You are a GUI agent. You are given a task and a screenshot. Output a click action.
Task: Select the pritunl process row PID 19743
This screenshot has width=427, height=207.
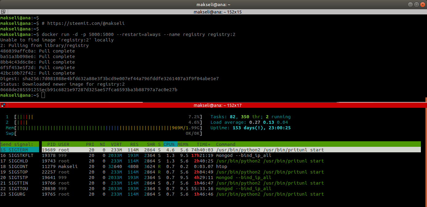pyautogui.click(x=231, y=161)
